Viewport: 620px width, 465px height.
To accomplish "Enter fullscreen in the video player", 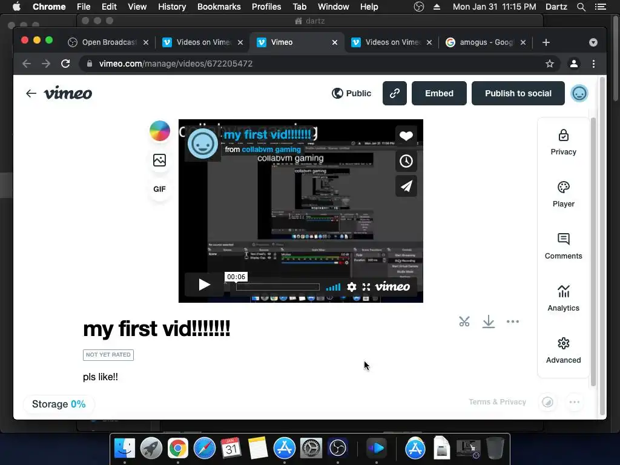I will pos(366,286).
